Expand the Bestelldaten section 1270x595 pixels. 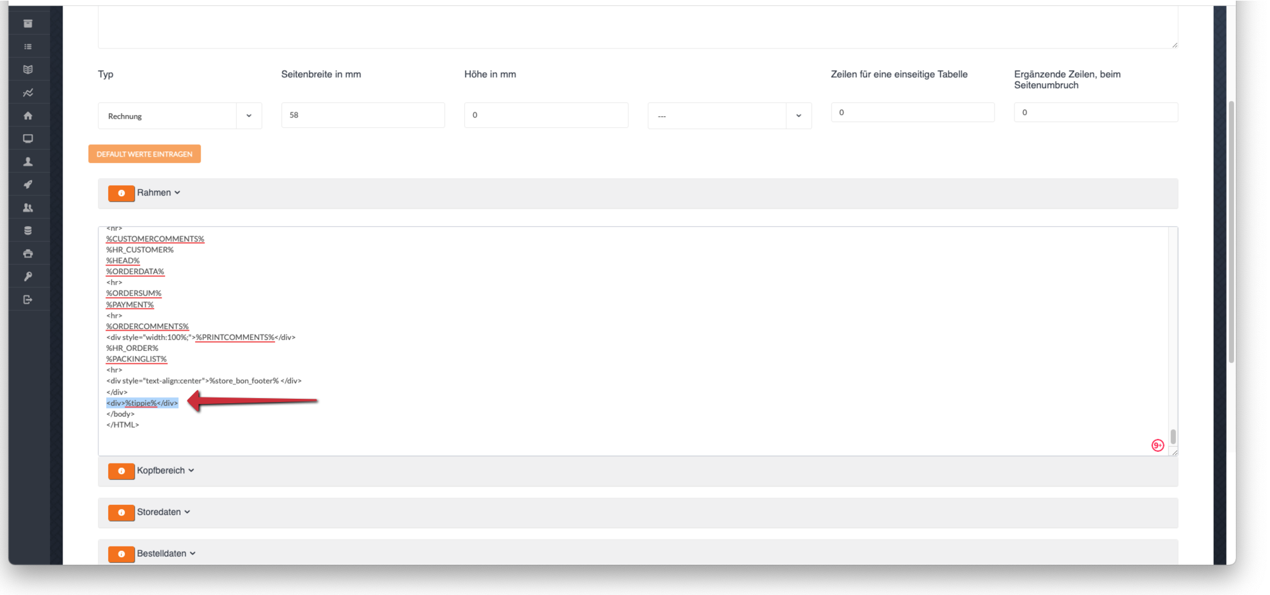point(166,553)
